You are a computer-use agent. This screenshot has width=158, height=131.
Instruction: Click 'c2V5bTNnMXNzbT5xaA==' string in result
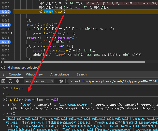pos(75,105)
